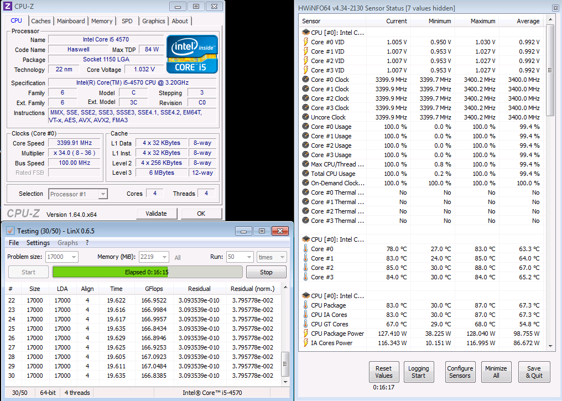Click the lightning icon beside IA Cores Power
This screenshot has height=401, width=562.
(x=306, y=342)
